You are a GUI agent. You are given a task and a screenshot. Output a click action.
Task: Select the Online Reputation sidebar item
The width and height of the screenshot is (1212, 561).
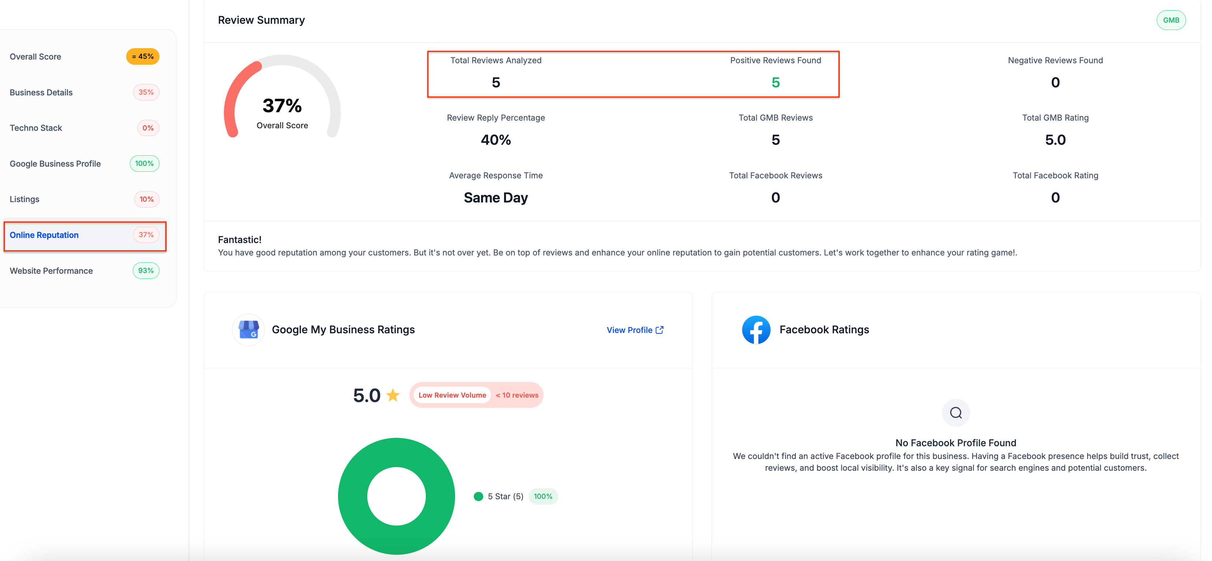coord(44,235)
